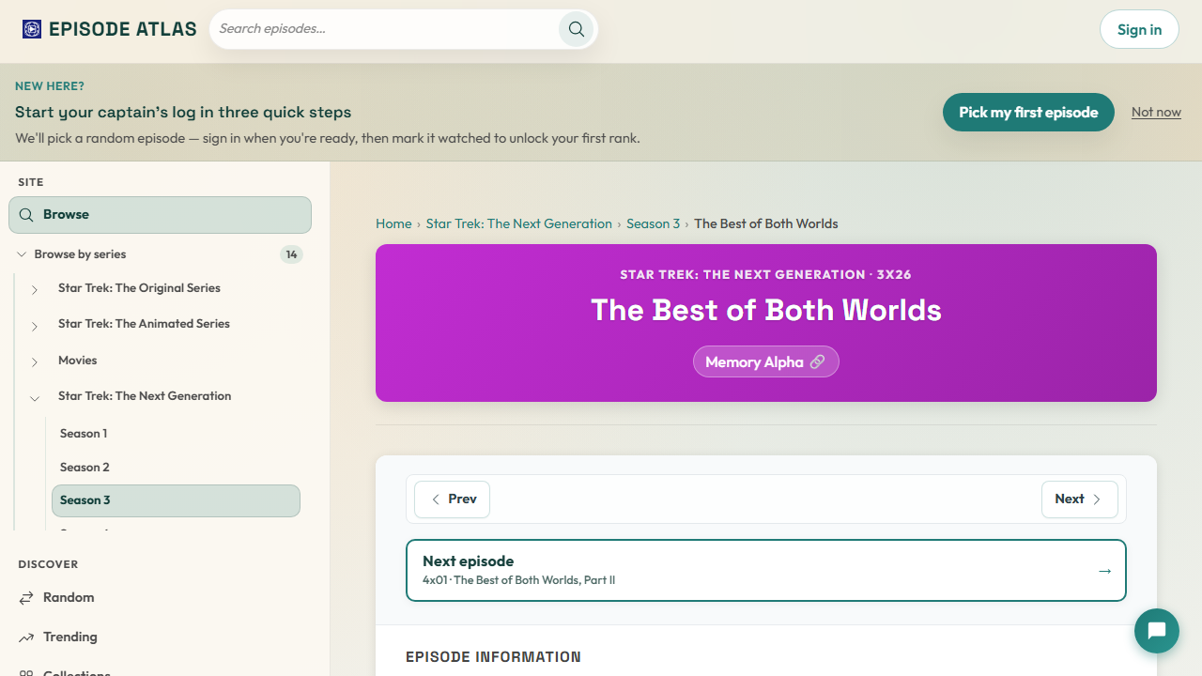Open Trending under Discover
The width and height of the screenshot is (1202, 676).
pos(160,637)
